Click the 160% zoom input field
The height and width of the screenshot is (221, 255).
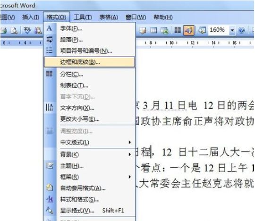click(219, 30)
